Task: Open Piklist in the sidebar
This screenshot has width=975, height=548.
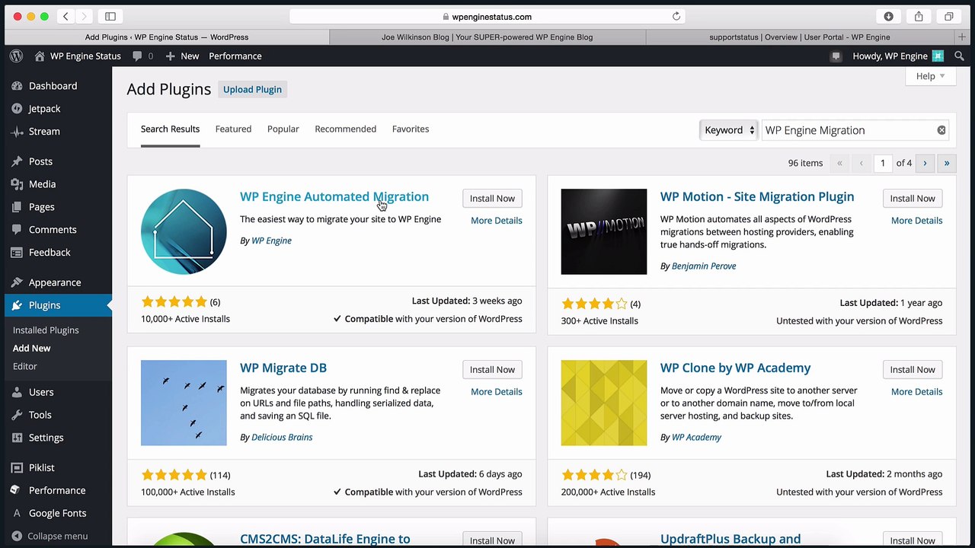Action: (x=41, y=467)
